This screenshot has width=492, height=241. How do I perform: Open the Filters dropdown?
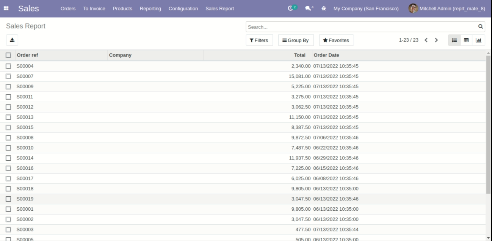coord(259,40)
